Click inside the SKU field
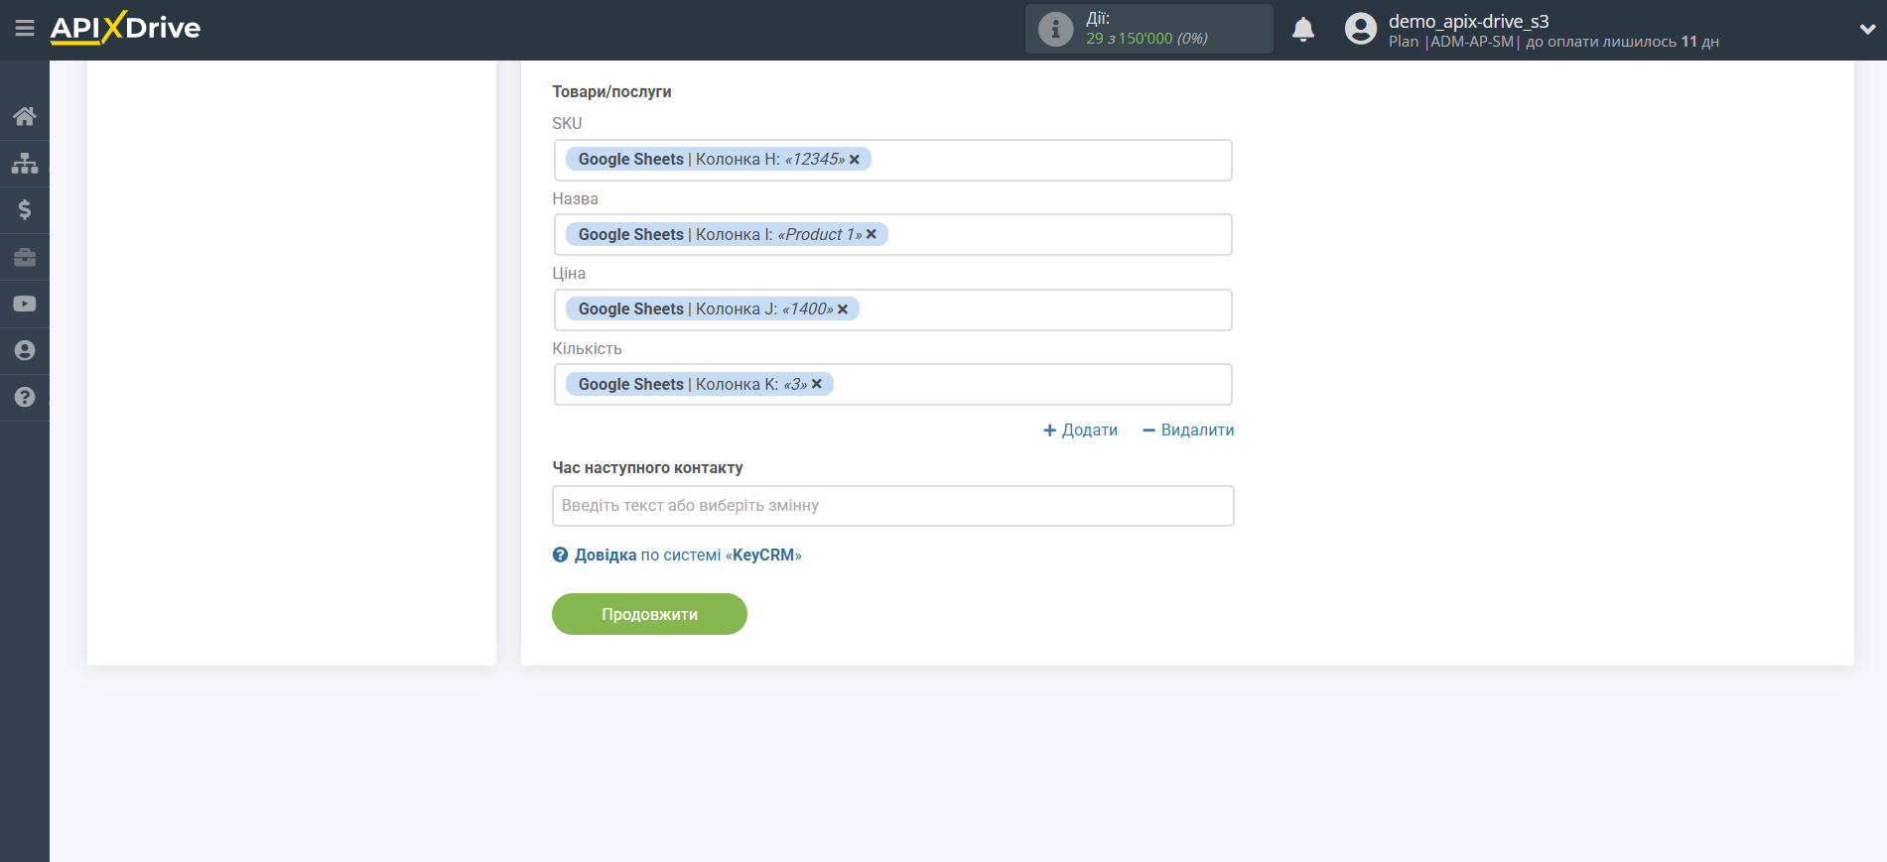This screenshot has width=1887, height=862. pyautogui.click(x=893, y=160)
